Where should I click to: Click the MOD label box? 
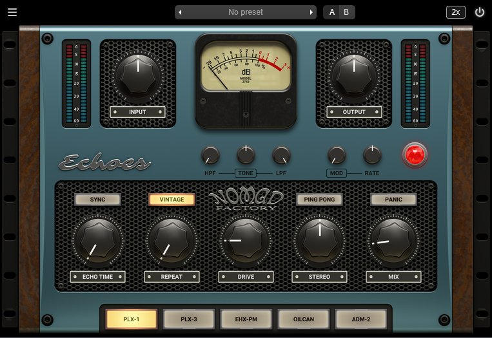[x=337, y=173]
